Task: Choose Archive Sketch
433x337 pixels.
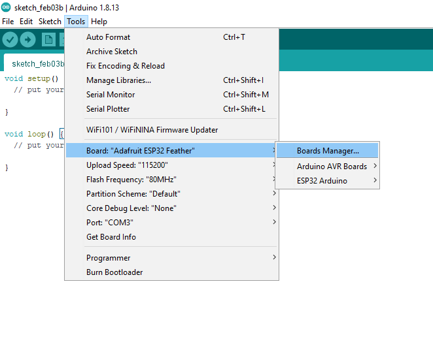Action: pos(171,52)
